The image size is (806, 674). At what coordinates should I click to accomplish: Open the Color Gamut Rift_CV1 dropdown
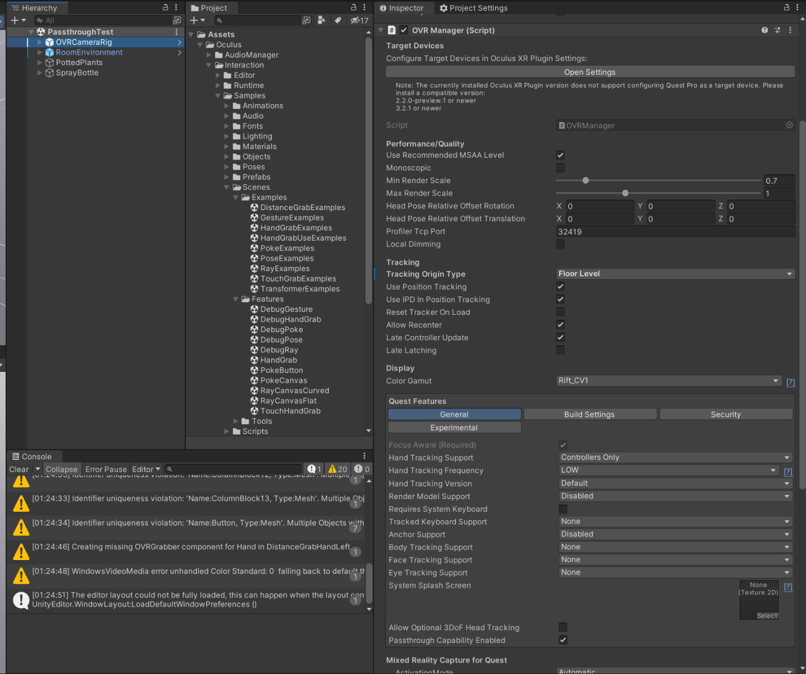point(668,380)
